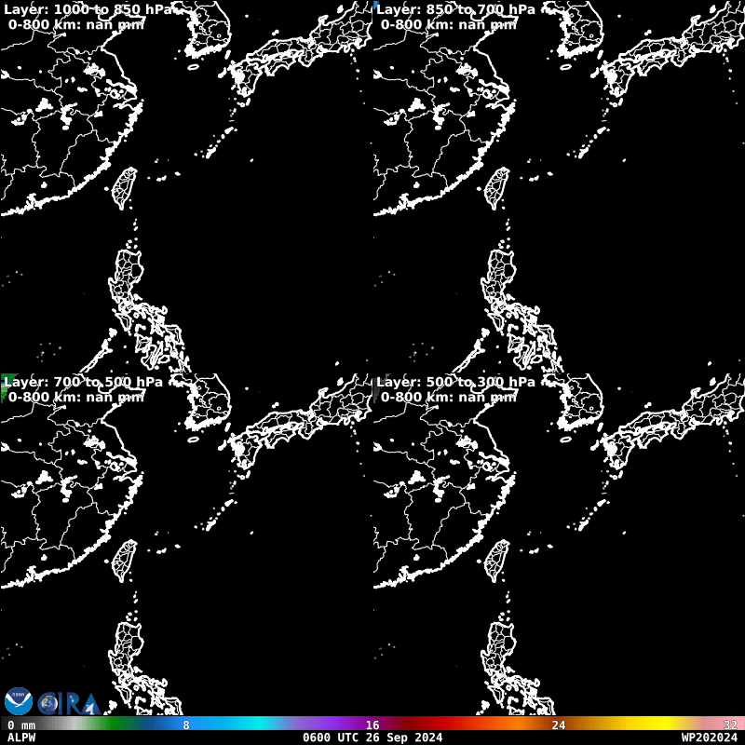This screenshot has width=745, height=745.
Task: Click the 8 mm mark on color scale
Action: coord(186,725)
